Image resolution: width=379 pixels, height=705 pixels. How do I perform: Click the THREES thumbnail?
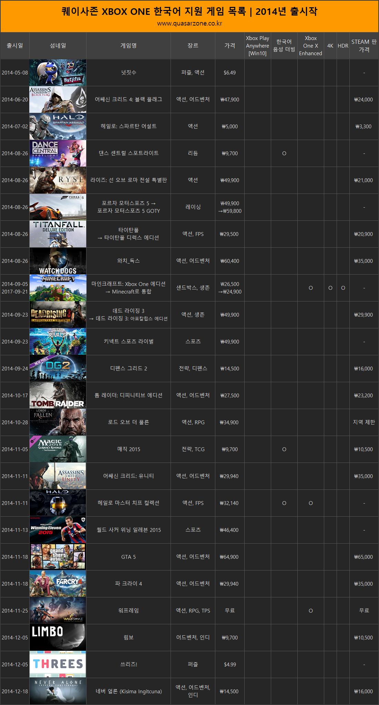point(58,665)
